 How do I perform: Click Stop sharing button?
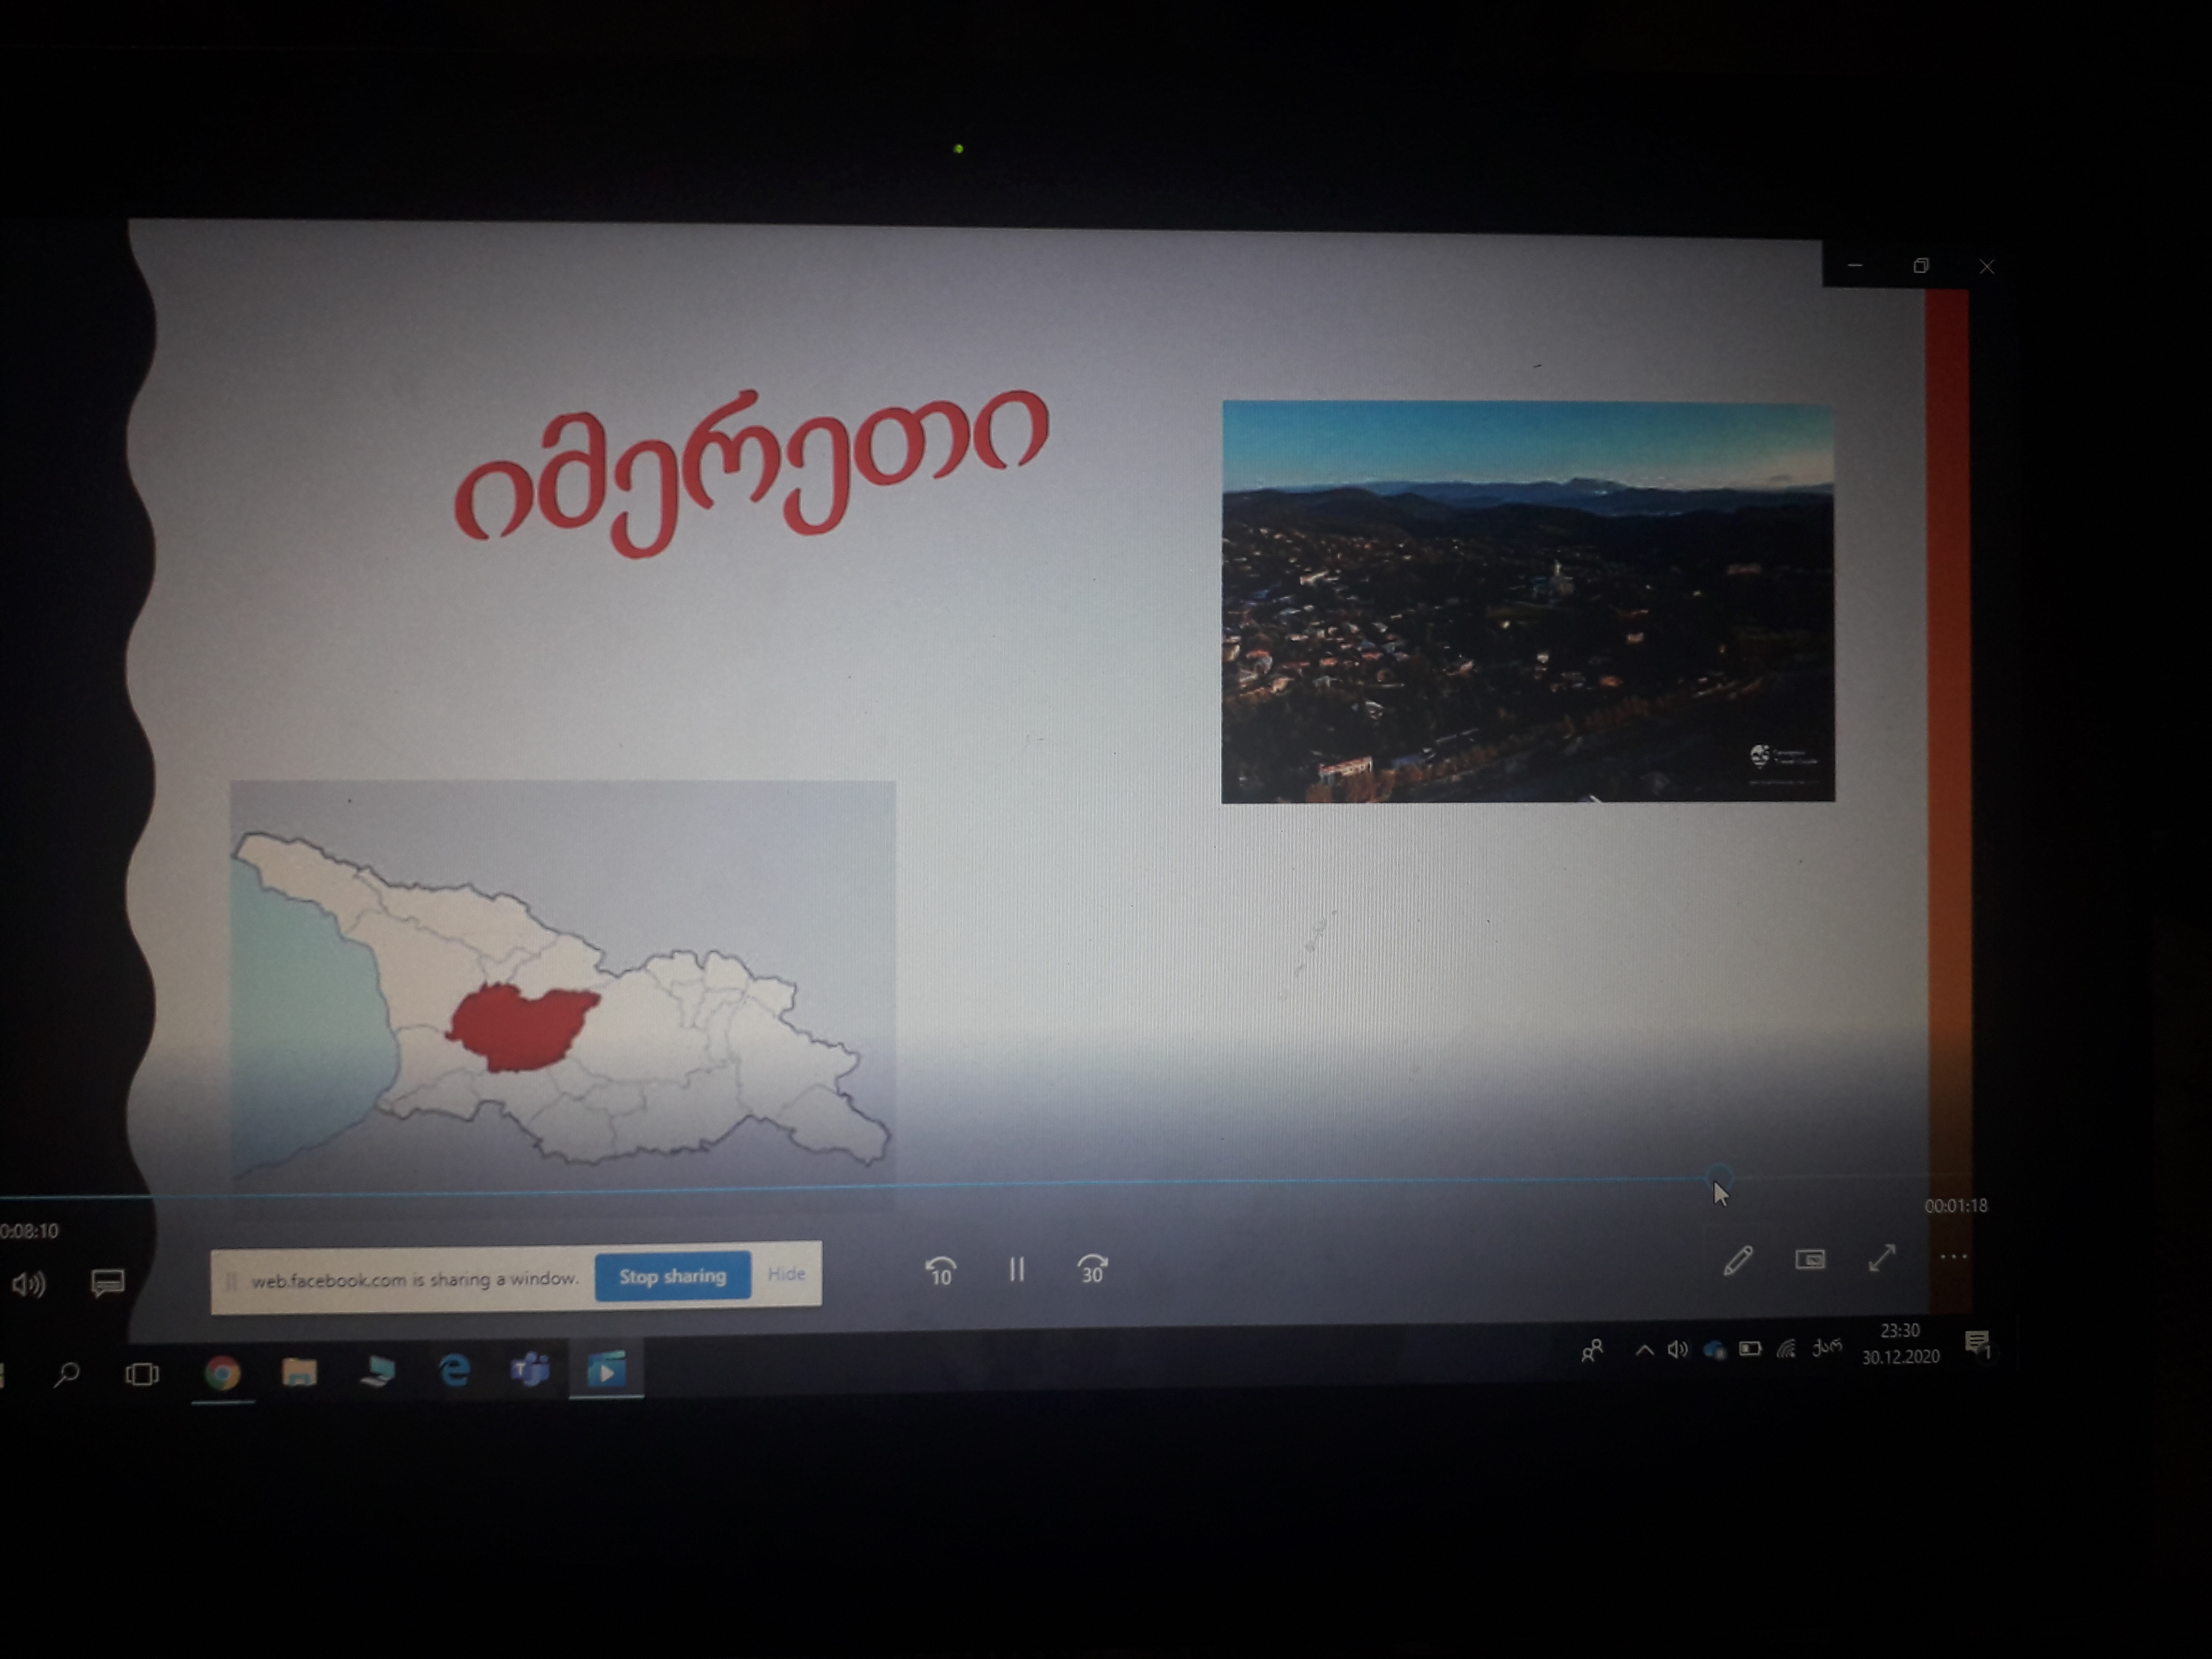[x=672, y=1276]
